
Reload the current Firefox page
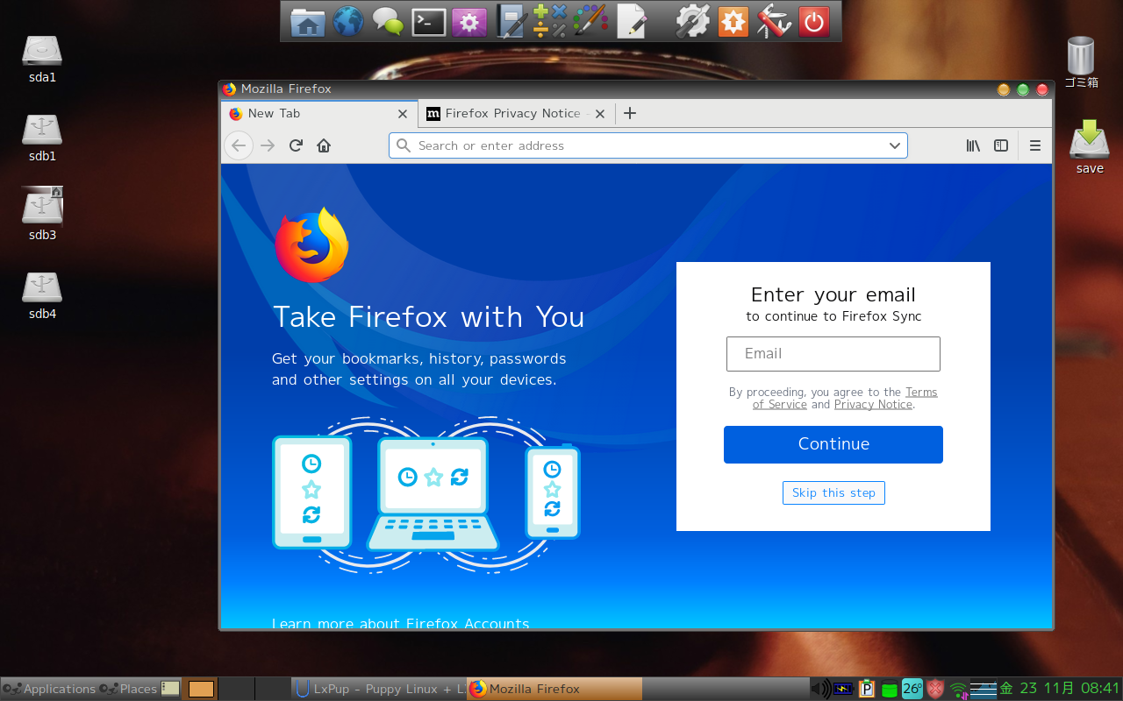296,145
